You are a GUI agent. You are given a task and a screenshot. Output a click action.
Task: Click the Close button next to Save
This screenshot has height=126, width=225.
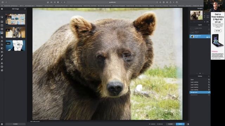pos(170,124)
